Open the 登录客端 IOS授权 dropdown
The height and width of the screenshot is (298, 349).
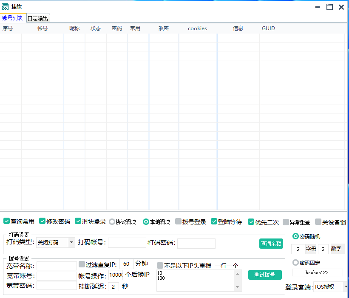tap(345, 287)
